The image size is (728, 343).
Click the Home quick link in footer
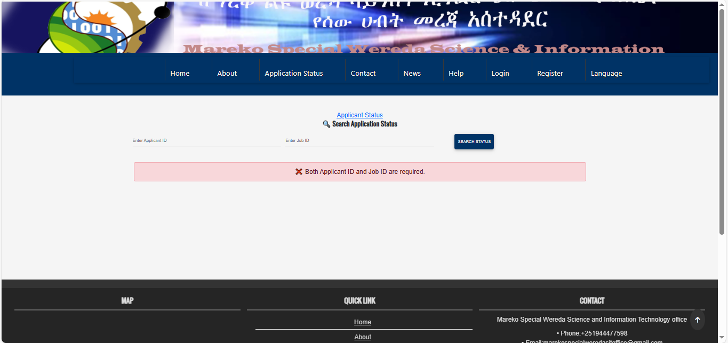click(x=363, y=322)
